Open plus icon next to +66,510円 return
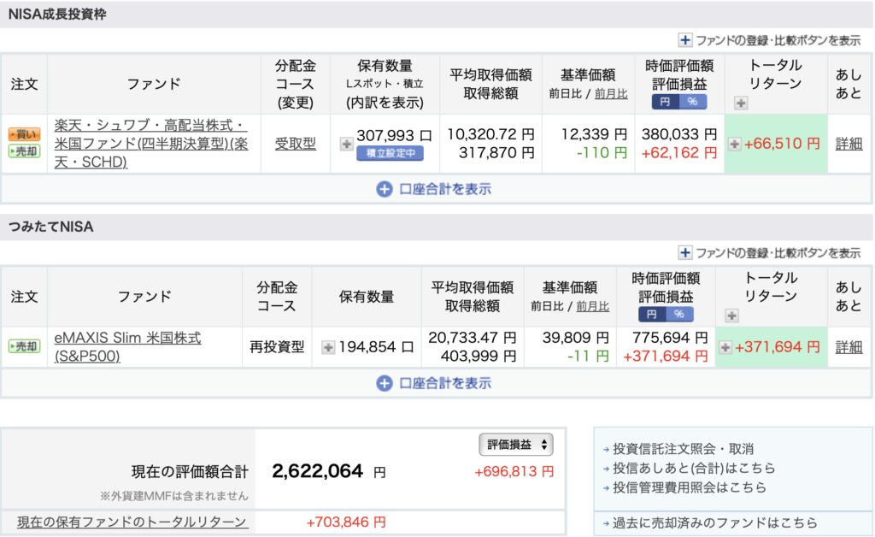 pyautogui.click(x=734, y=145)
